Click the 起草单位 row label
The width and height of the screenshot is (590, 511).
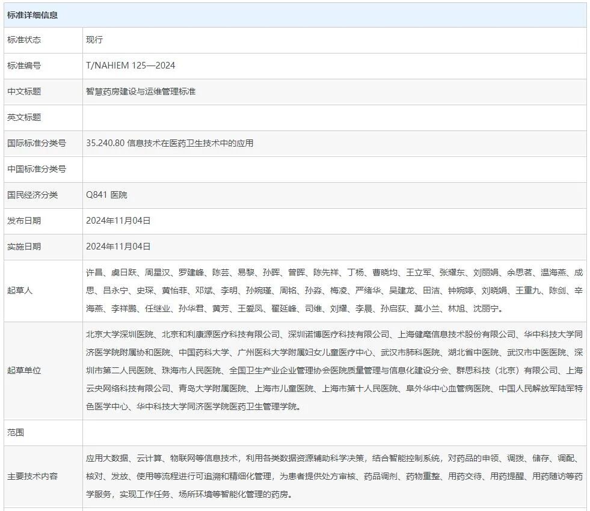(x=24, y=370)
